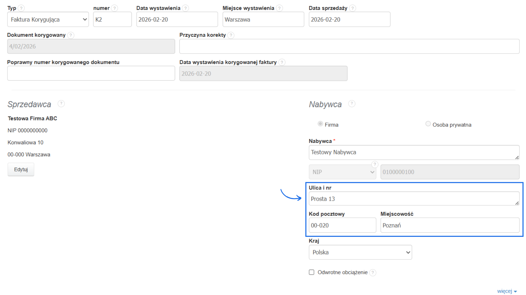Image resolution: width=526 pixels, height=295 pixels.
Task: Expand the NIP identifier type dropdown
Action: (342, 172)
